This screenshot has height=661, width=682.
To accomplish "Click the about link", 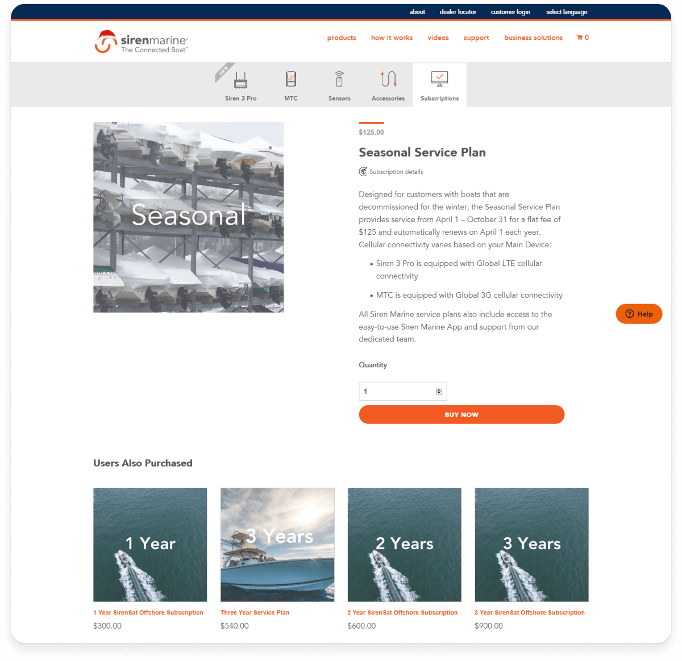I will pos(417,12).
